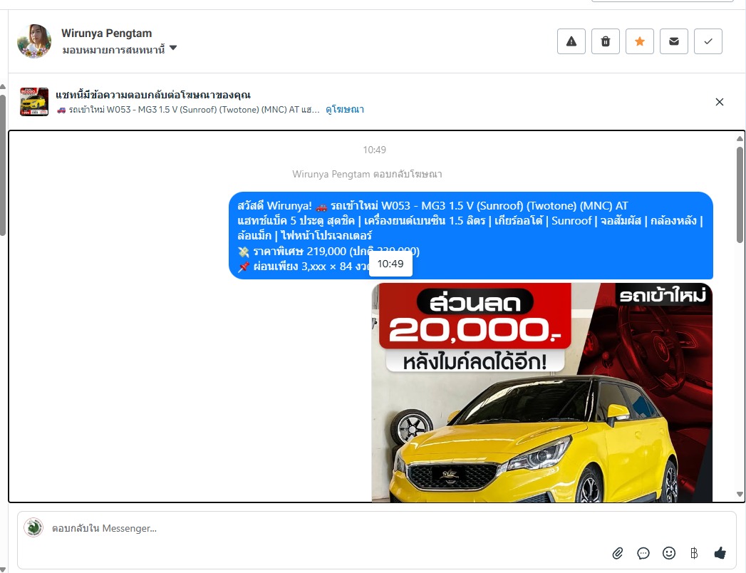
Task: Close the ad reply notice banner
Action: [x=719, y=102]
